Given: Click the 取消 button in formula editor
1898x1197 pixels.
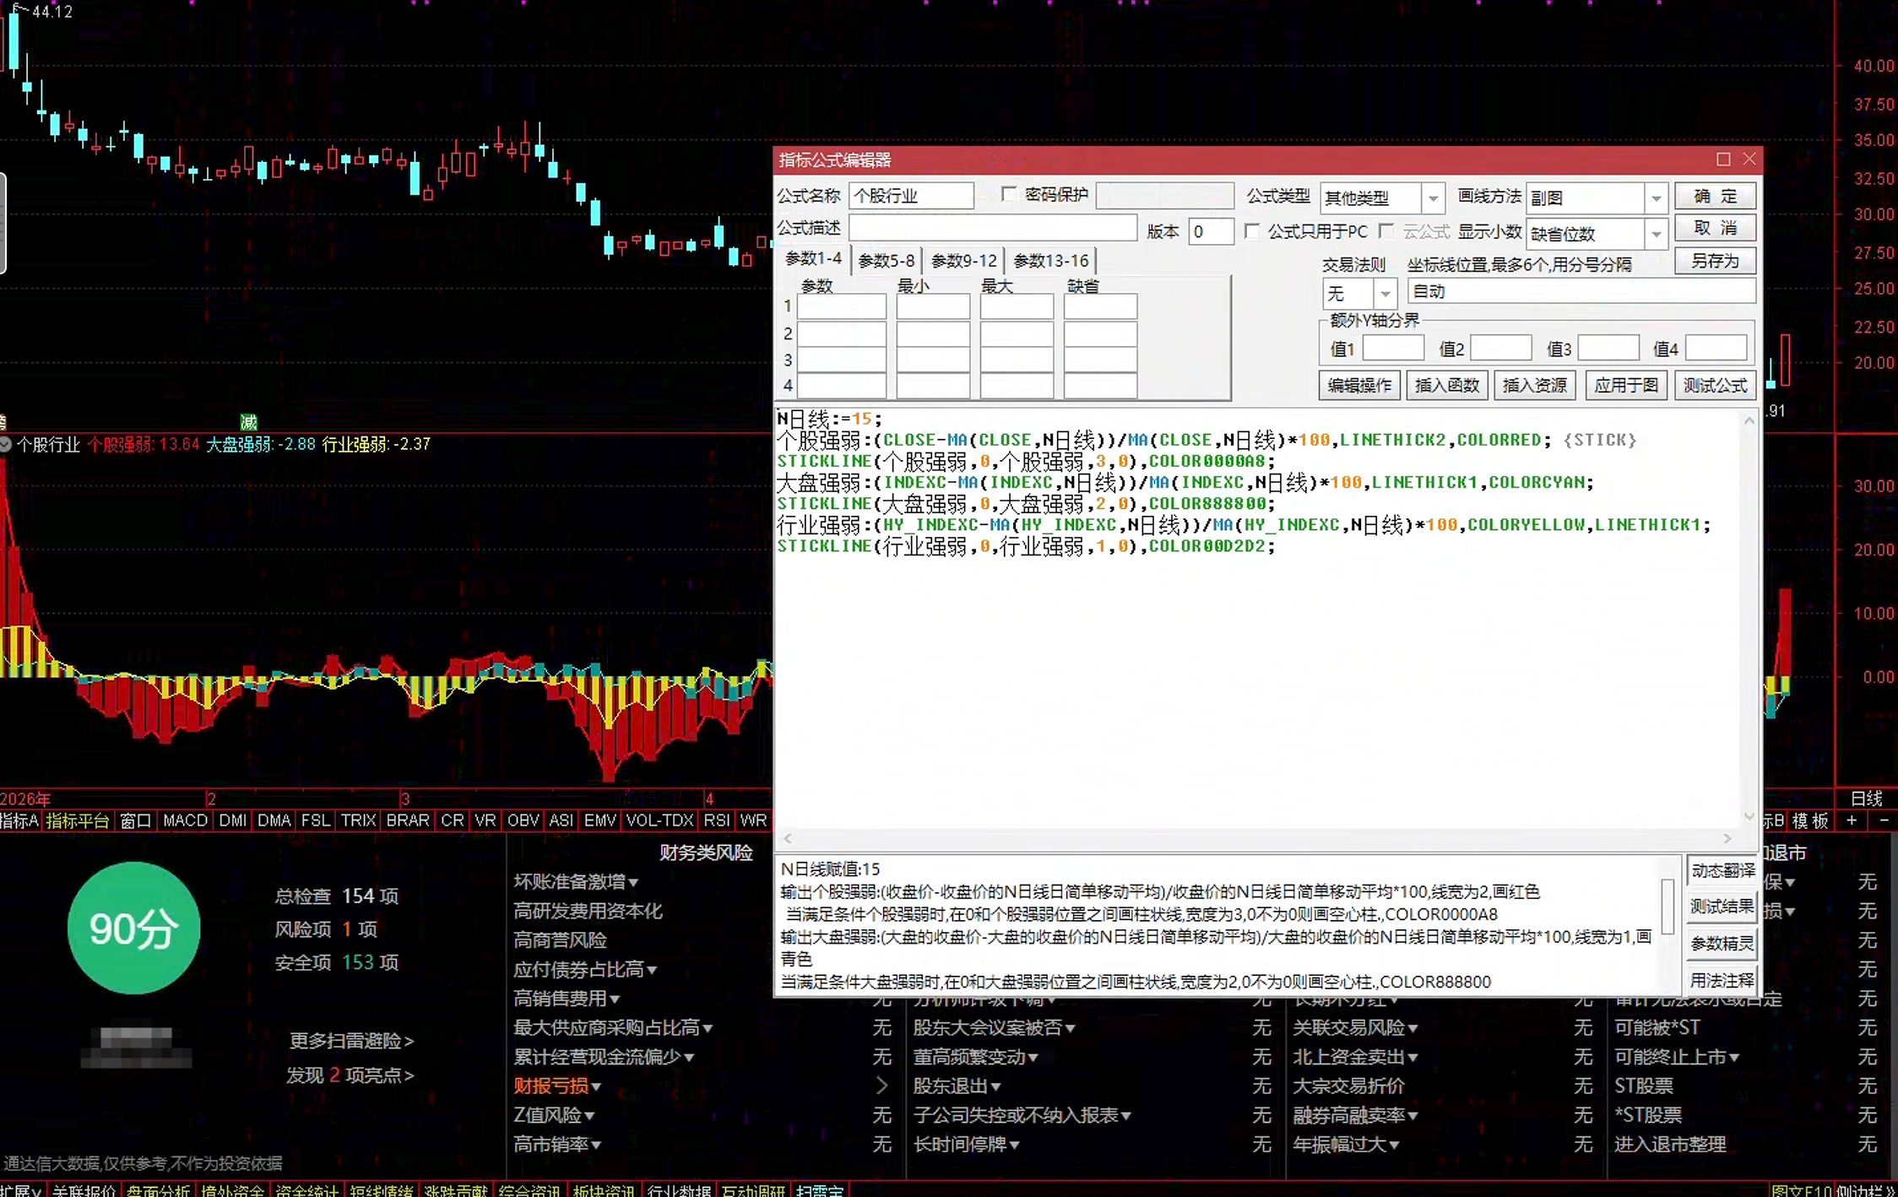Looking at the screenshot, I should pos(1715,228).
